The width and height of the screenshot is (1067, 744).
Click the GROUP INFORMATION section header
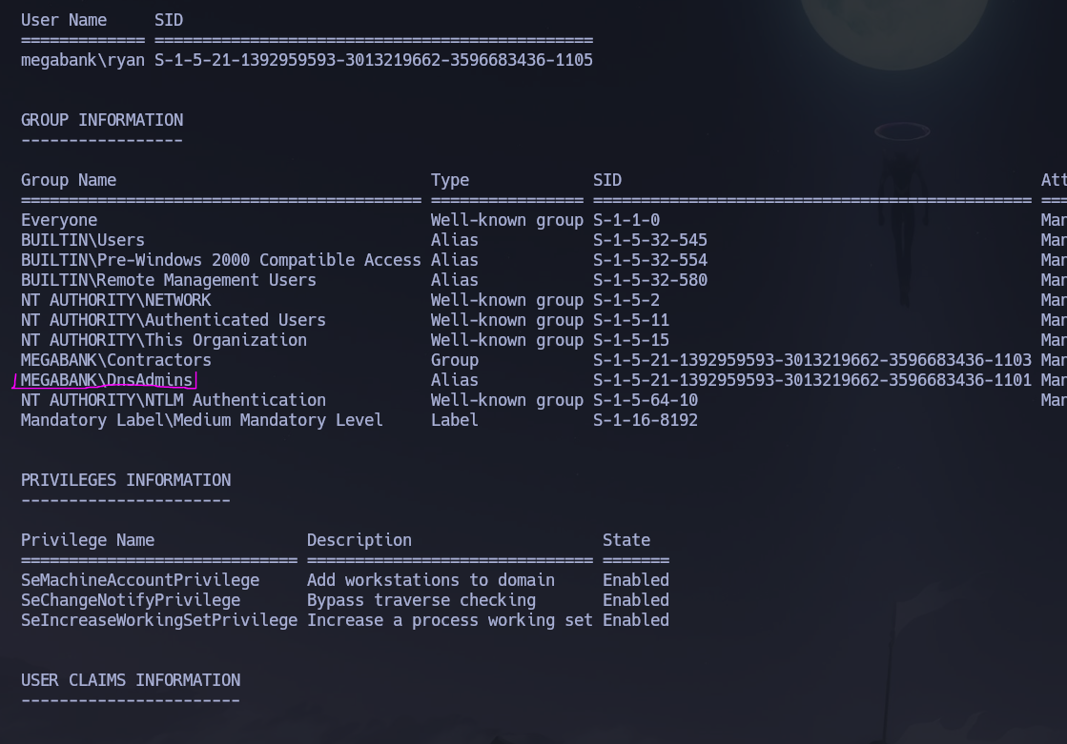[x=101, y=120]
